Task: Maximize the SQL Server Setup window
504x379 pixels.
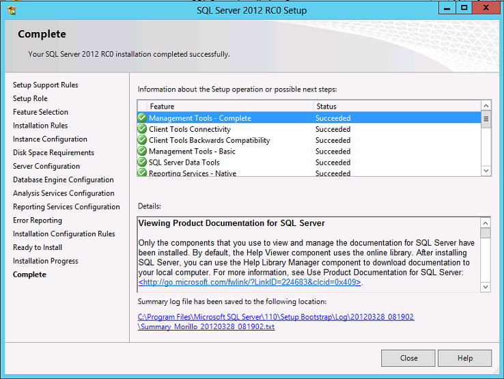Action: click(464, 8)
